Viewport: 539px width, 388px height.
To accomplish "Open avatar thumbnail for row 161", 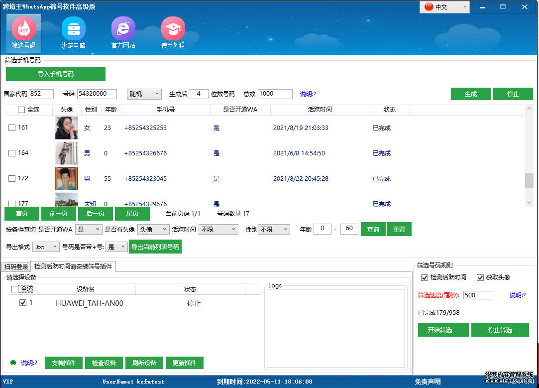I will pos(67,128).
